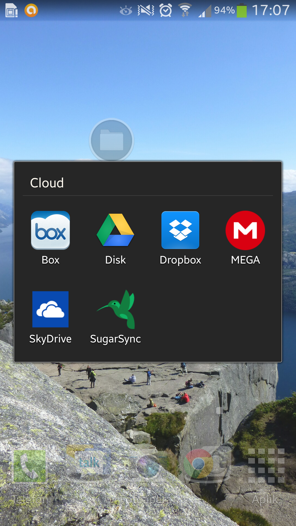Screen dimensions: 296x526
Task: Open the SkyDrive app
Action: point(50,310)
